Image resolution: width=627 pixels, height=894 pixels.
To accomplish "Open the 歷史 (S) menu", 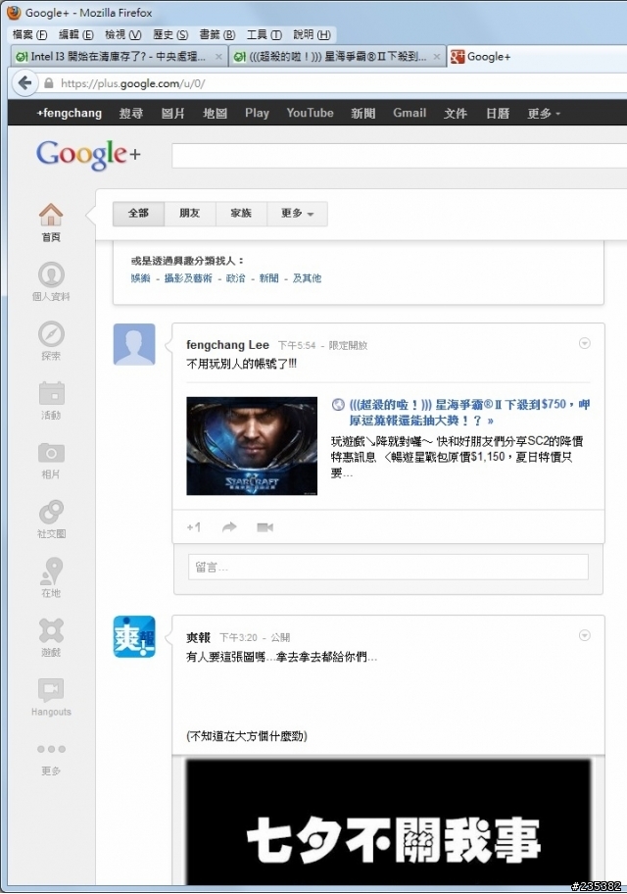I will point(170,34).
